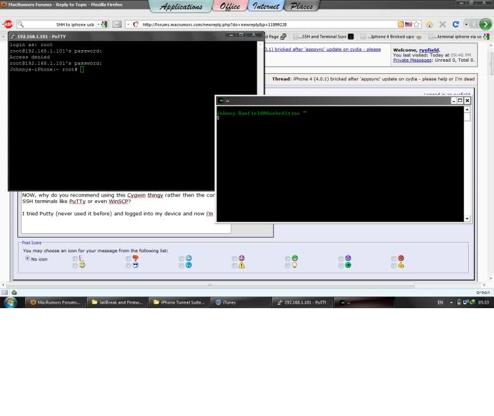Click the Adblock Plus ABP icon

tap(8, 24)
